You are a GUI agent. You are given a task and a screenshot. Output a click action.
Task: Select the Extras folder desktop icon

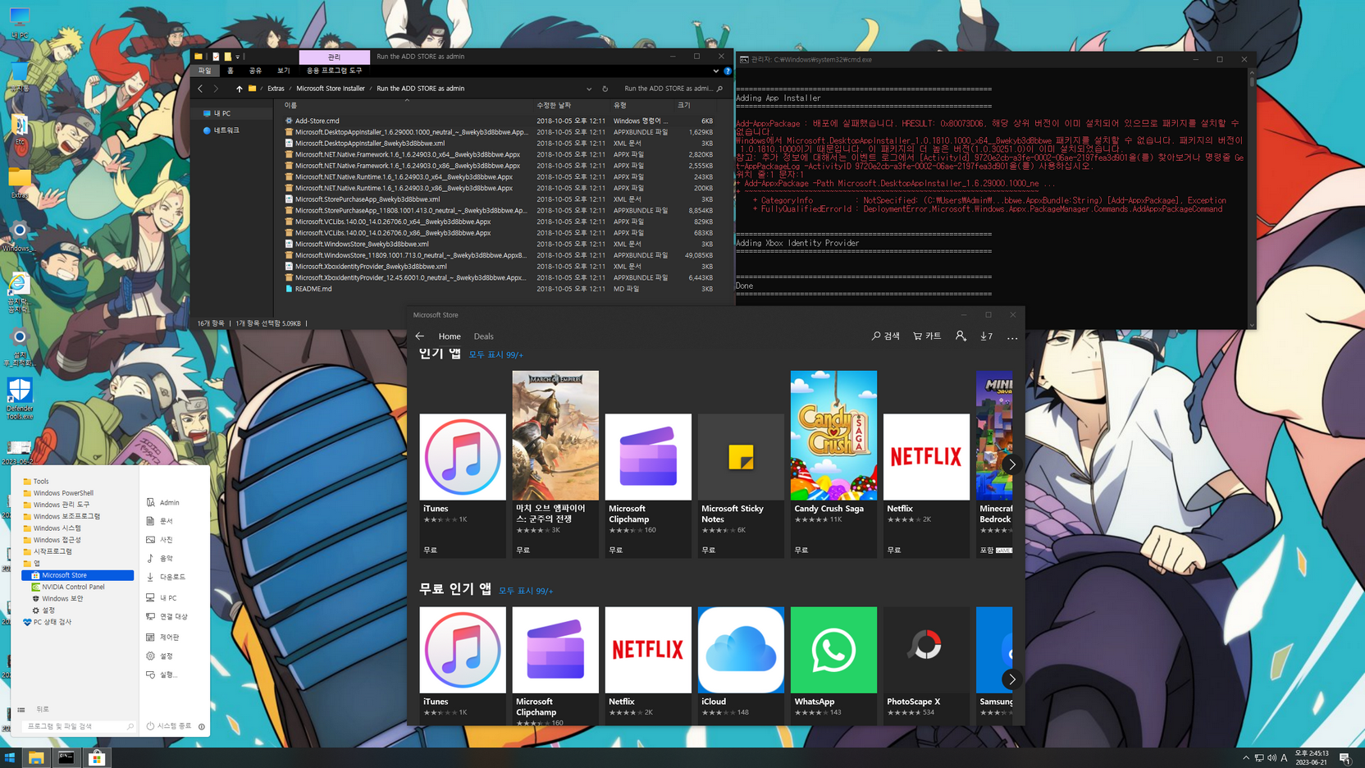[20, 184]
